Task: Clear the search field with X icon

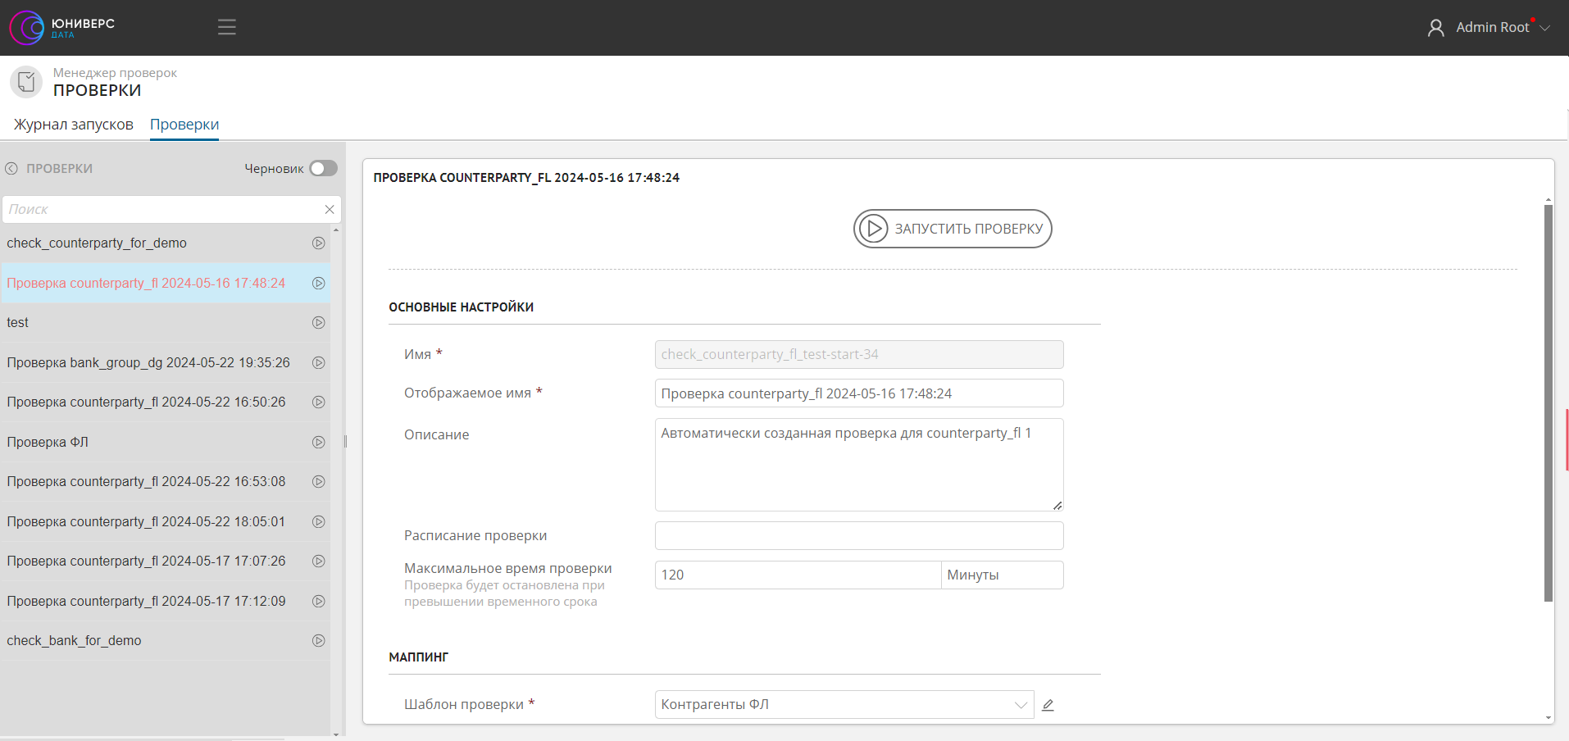Action: pyautogui.click(x=330, y=210)
